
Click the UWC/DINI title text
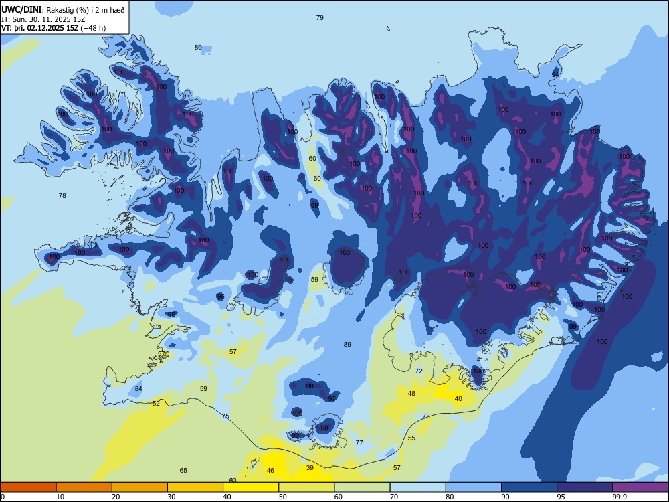[21, 10]
